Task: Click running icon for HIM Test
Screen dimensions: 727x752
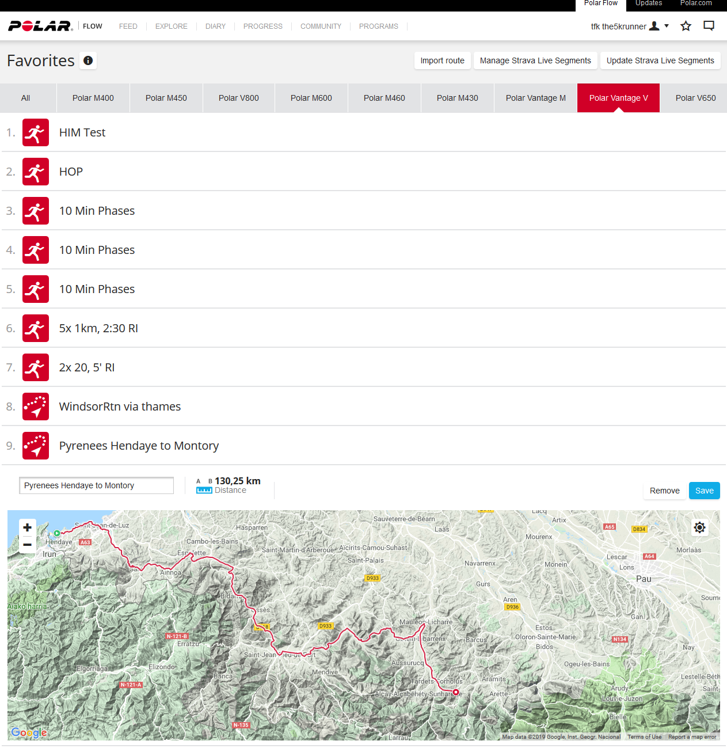Action: pyautogui.click(x=36, y=132)
